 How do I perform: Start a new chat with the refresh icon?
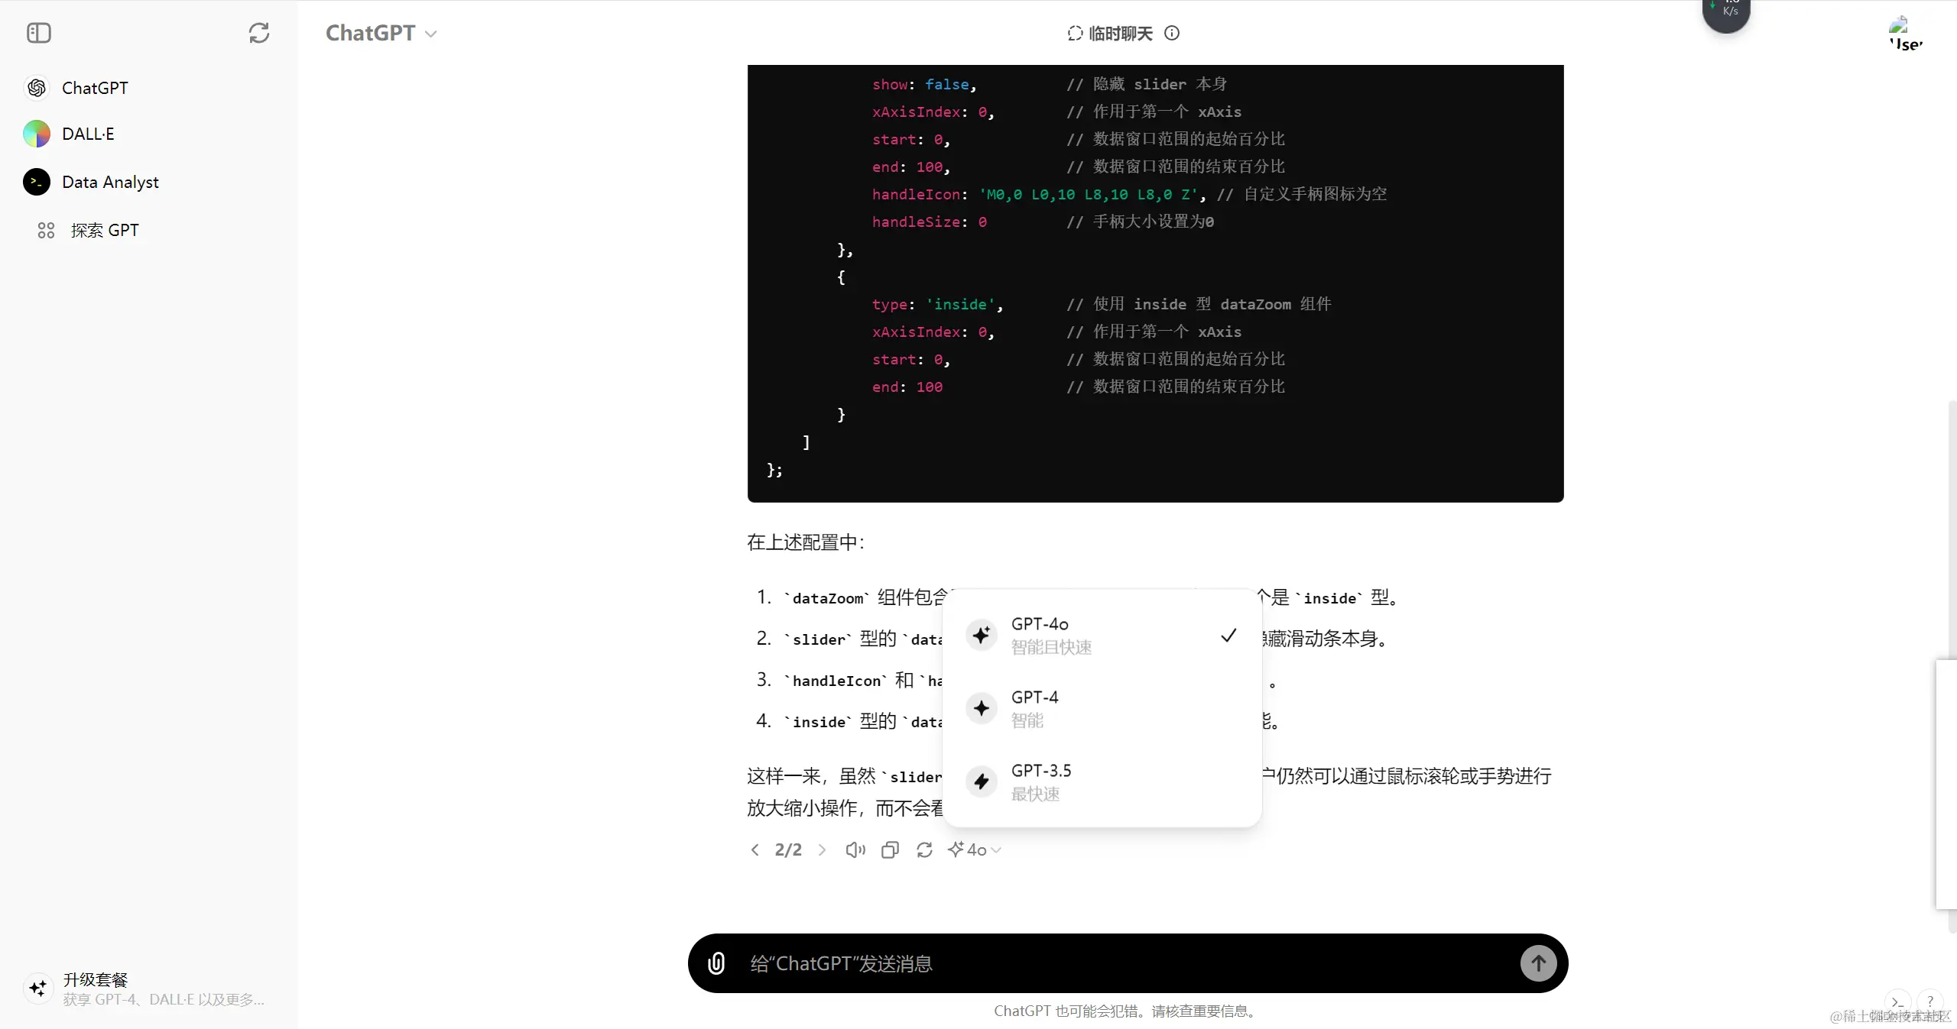258,33
